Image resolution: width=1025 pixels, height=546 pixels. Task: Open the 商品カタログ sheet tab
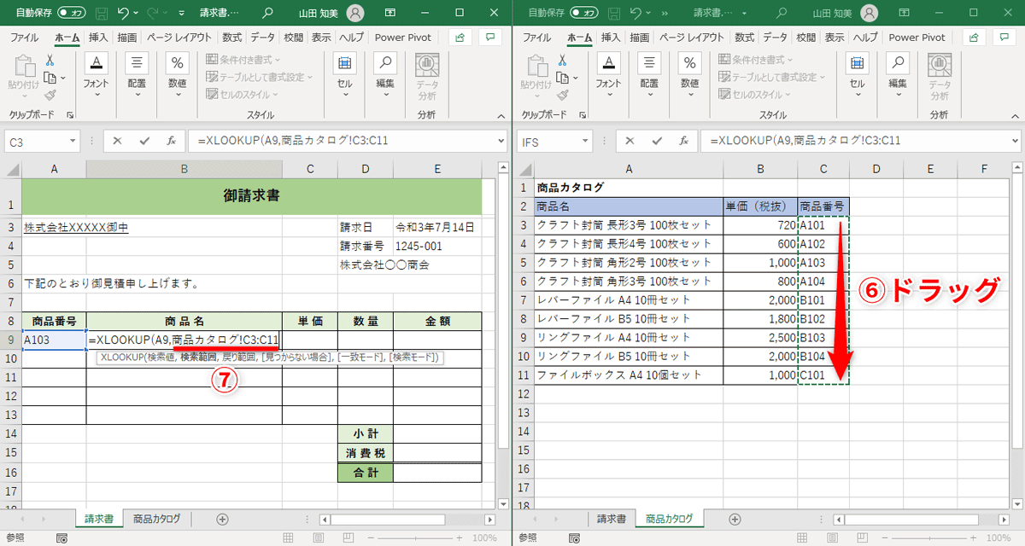tap(156, 518)
